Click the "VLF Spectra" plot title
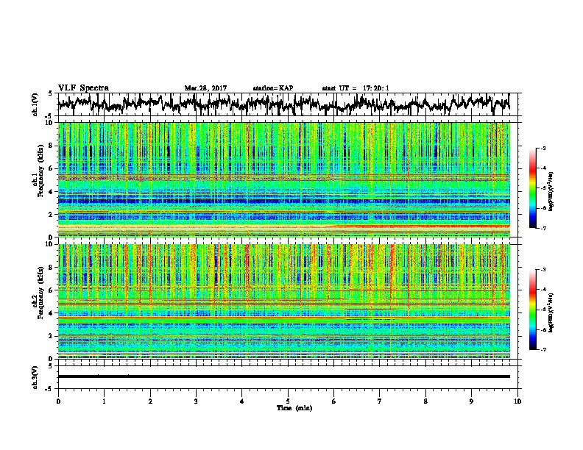Image resolution: width=583 pixels, height=450 pixels. pos(83,88)
